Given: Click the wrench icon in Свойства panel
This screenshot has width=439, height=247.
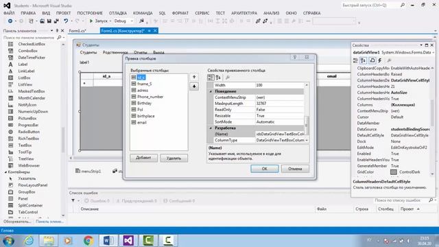Looking at the screenshot, I should (x=389, y=60).
